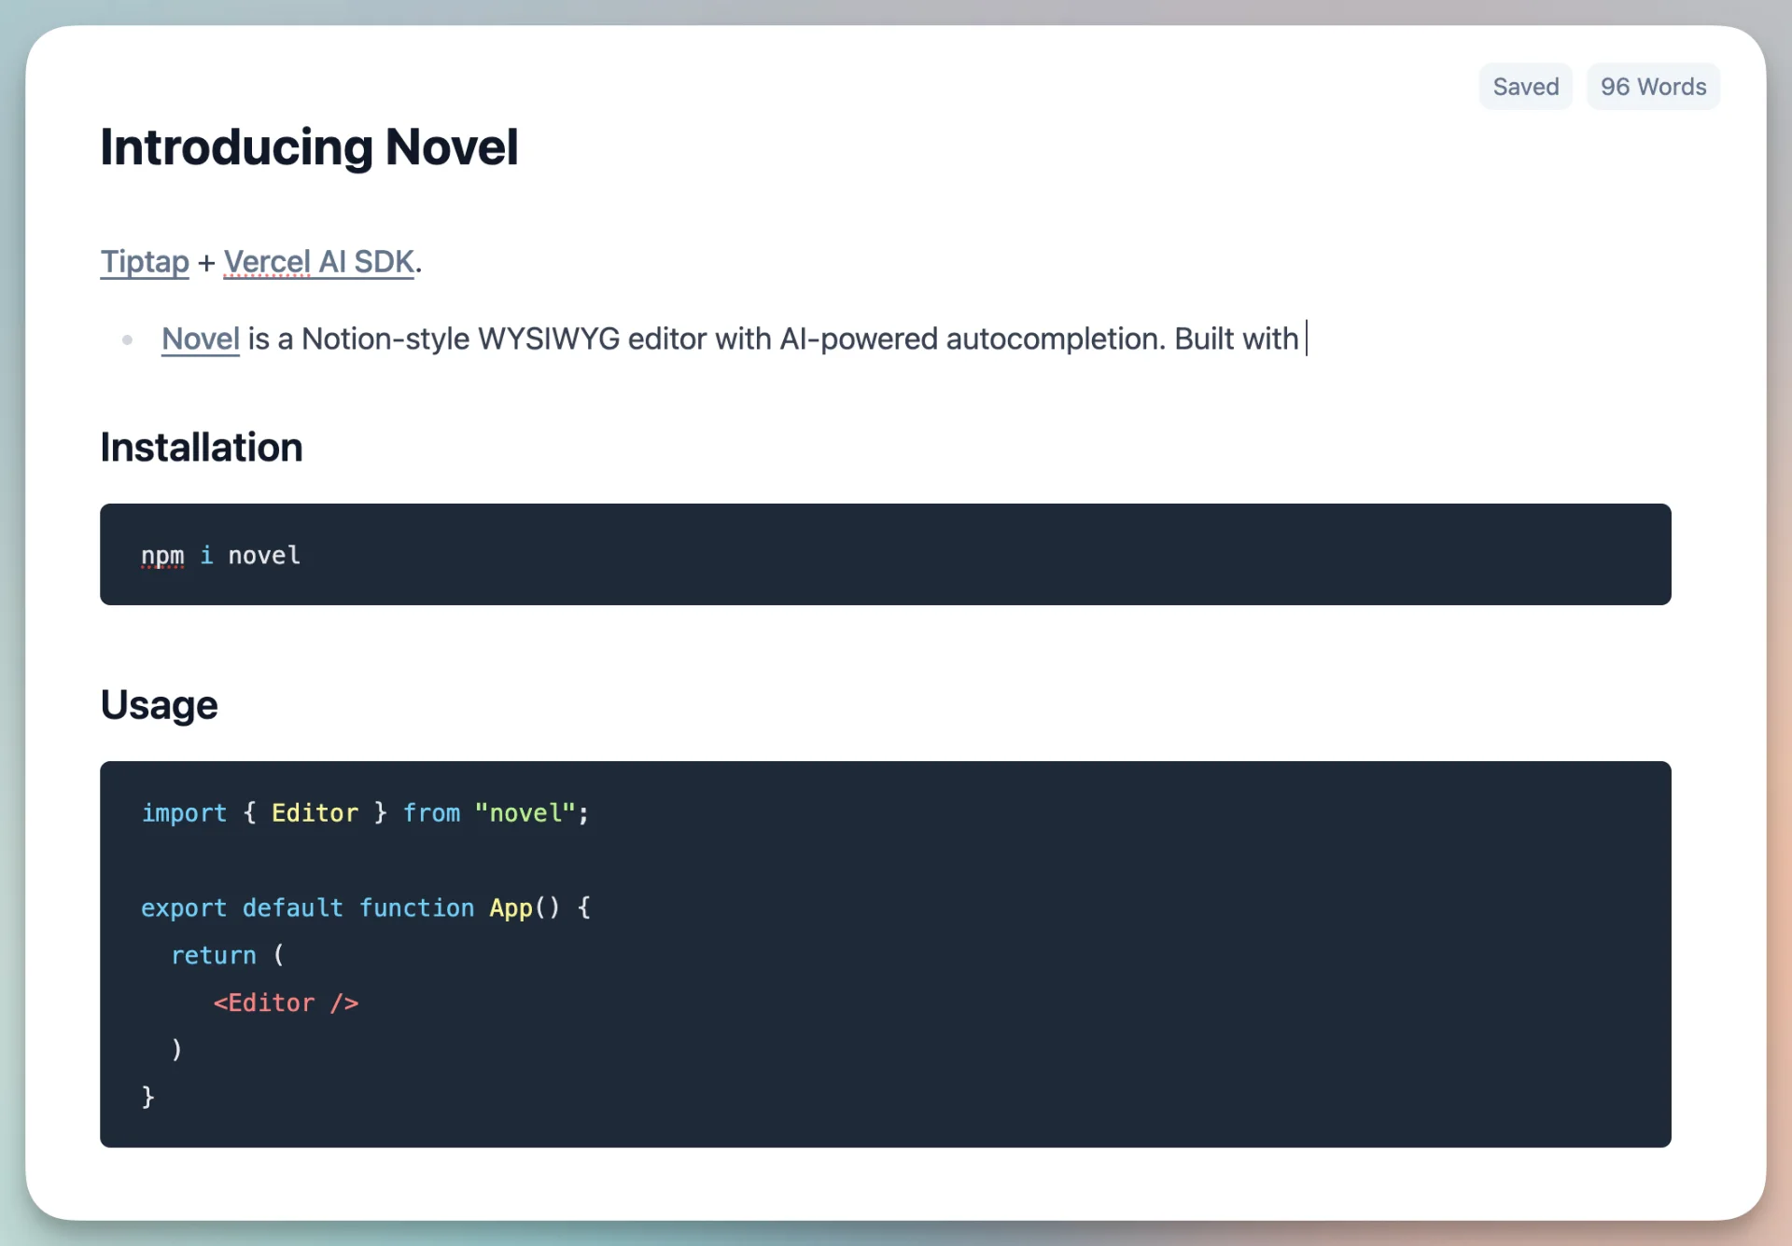The height and width of the screenshot is (1246, 1792).
Task: Click the closing brace in Usage code
Action: (x=147, y=1098)
